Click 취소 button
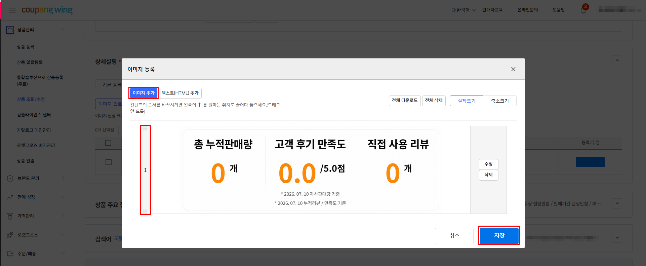The image size is (646, 266). [x=454, y=236]
